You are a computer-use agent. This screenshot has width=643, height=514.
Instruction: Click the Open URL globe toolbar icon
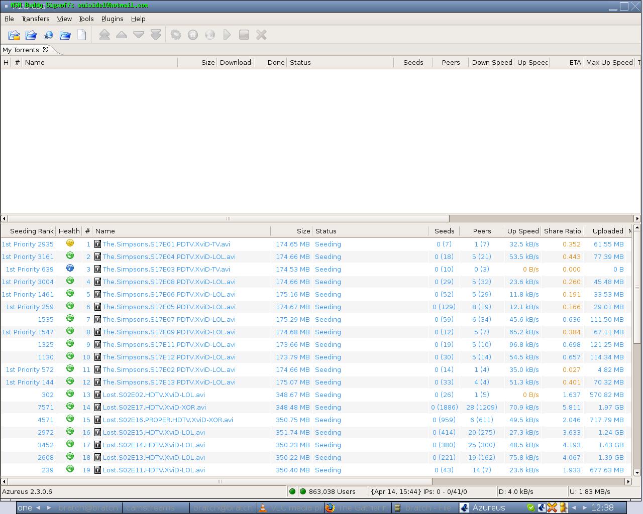[48, 35]
